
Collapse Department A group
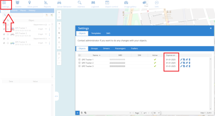point(49,25)
